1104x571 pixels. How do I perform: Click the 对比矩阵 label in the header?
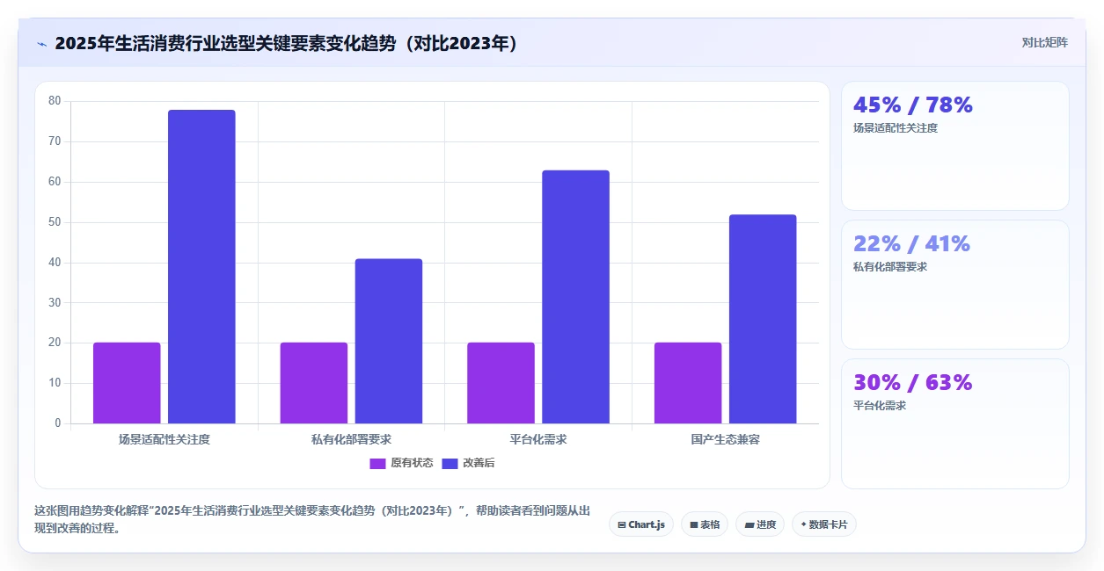pos(1045,42)
